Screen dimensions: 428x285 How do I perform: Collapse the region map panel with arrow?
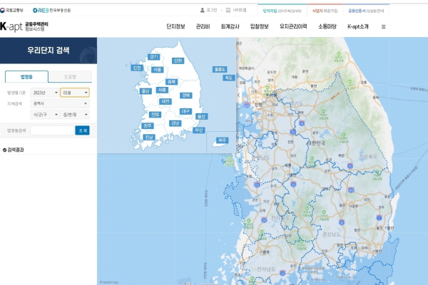pyautogui.click(x=238, y=95)
